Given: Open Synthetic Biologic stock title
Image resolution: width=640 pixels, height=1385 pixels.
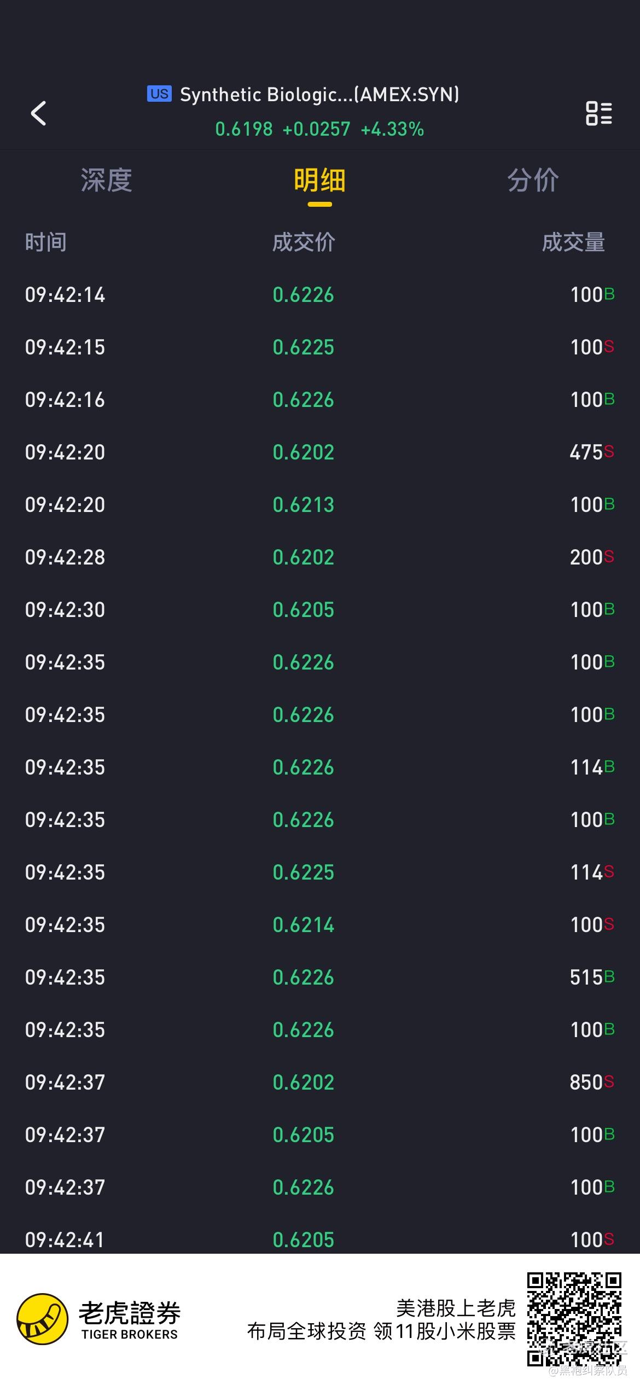Looking at the screenshot, I should pos(319,95).
